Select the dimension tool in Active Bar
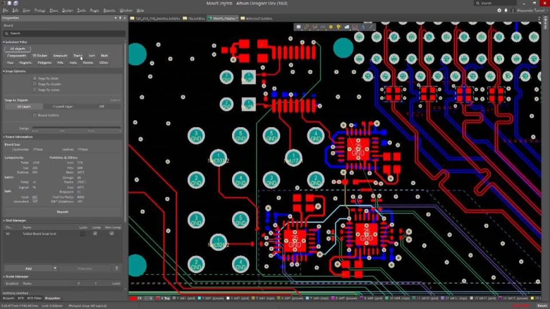 355,27
